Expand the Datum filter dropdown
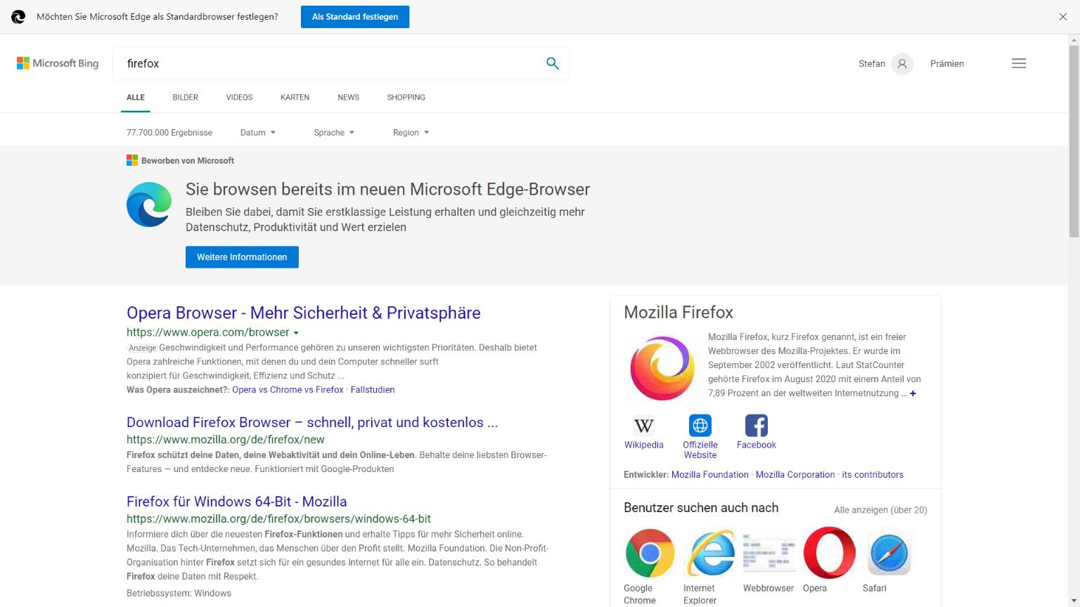Screen dimensions: 1080x607 click(x=257, y=132)
